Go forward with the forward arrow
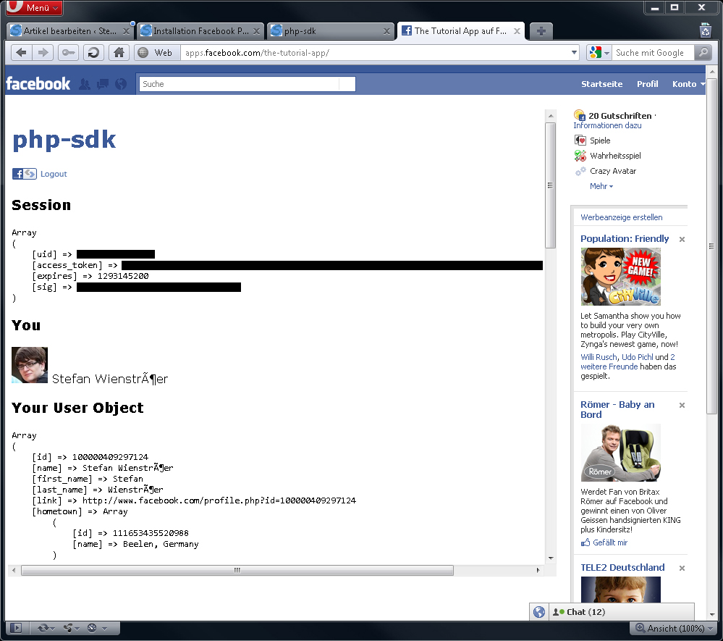 43,53
